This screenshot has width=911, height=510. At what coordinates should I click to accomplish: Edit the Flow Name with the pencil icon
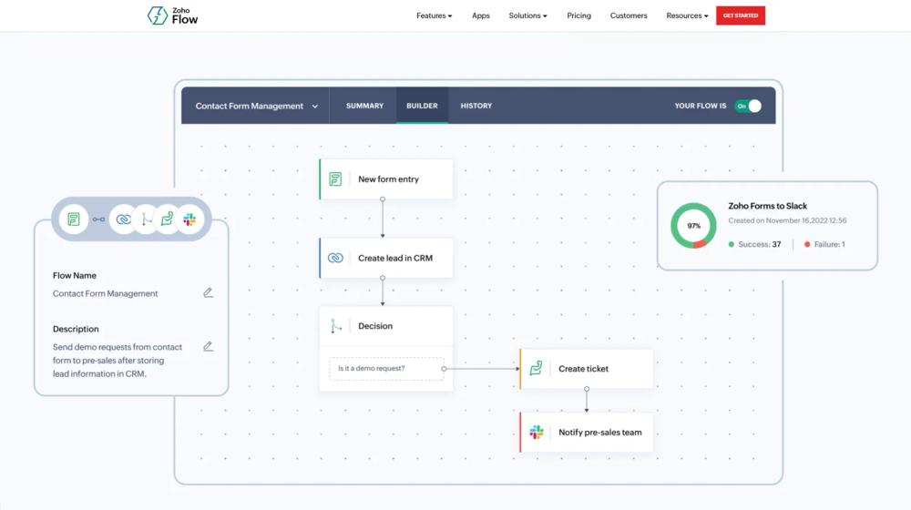click(x=208, y=292)
